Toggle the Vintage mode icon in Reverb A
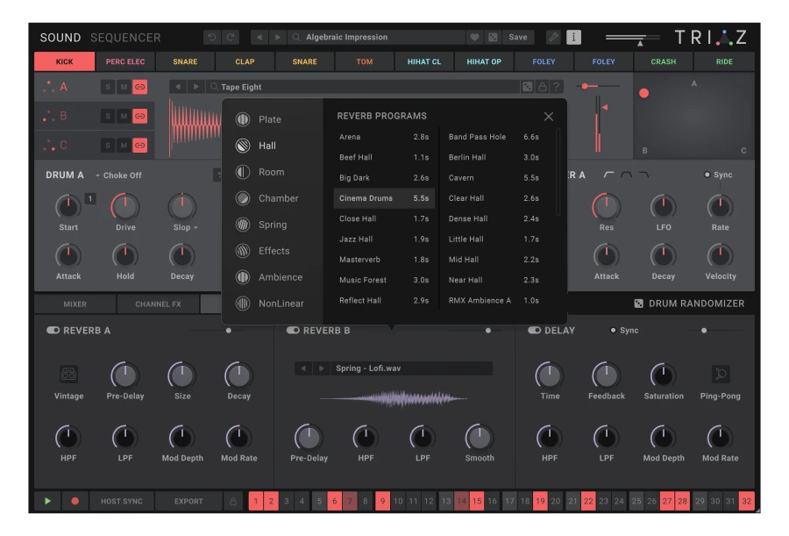 pyautogui.click(x=68, y=375)
